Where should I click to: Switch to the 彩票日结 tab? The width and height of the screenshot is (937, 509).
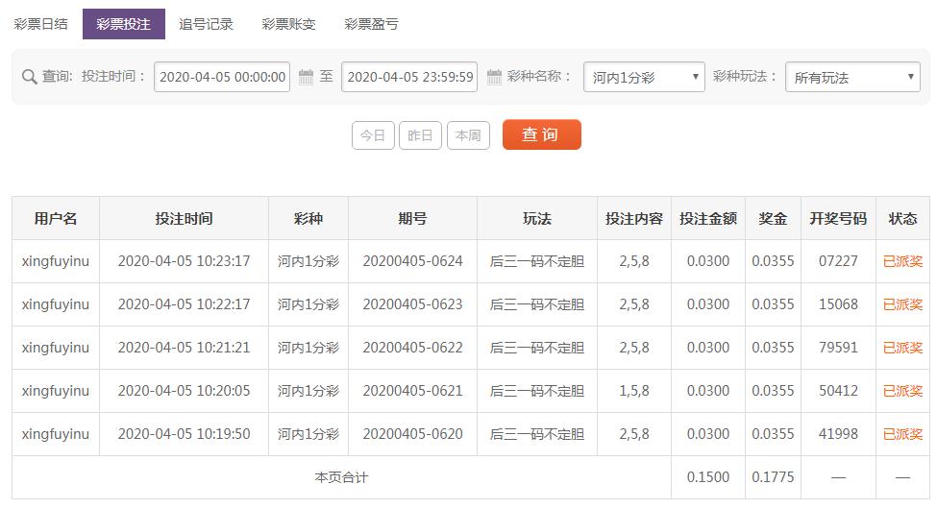point(40,24)
